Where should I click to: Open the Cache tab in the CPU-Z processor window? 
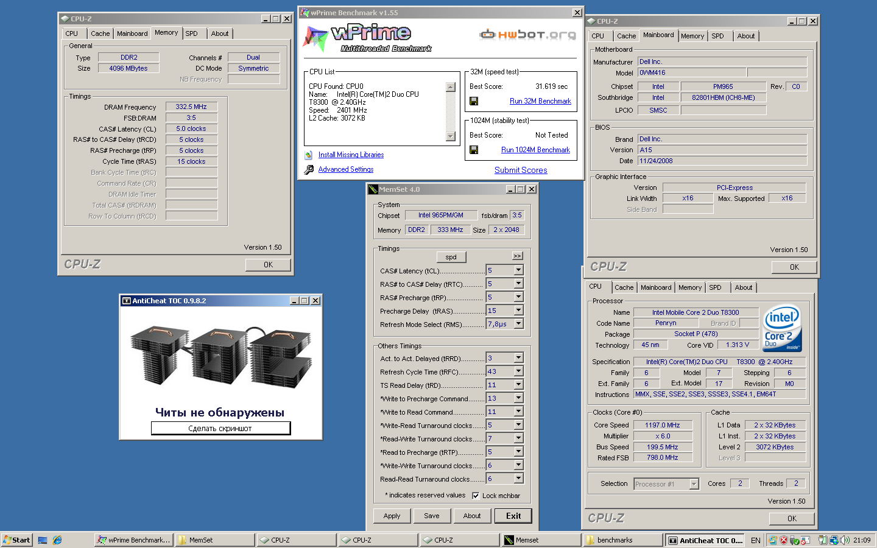click(624, 287)
